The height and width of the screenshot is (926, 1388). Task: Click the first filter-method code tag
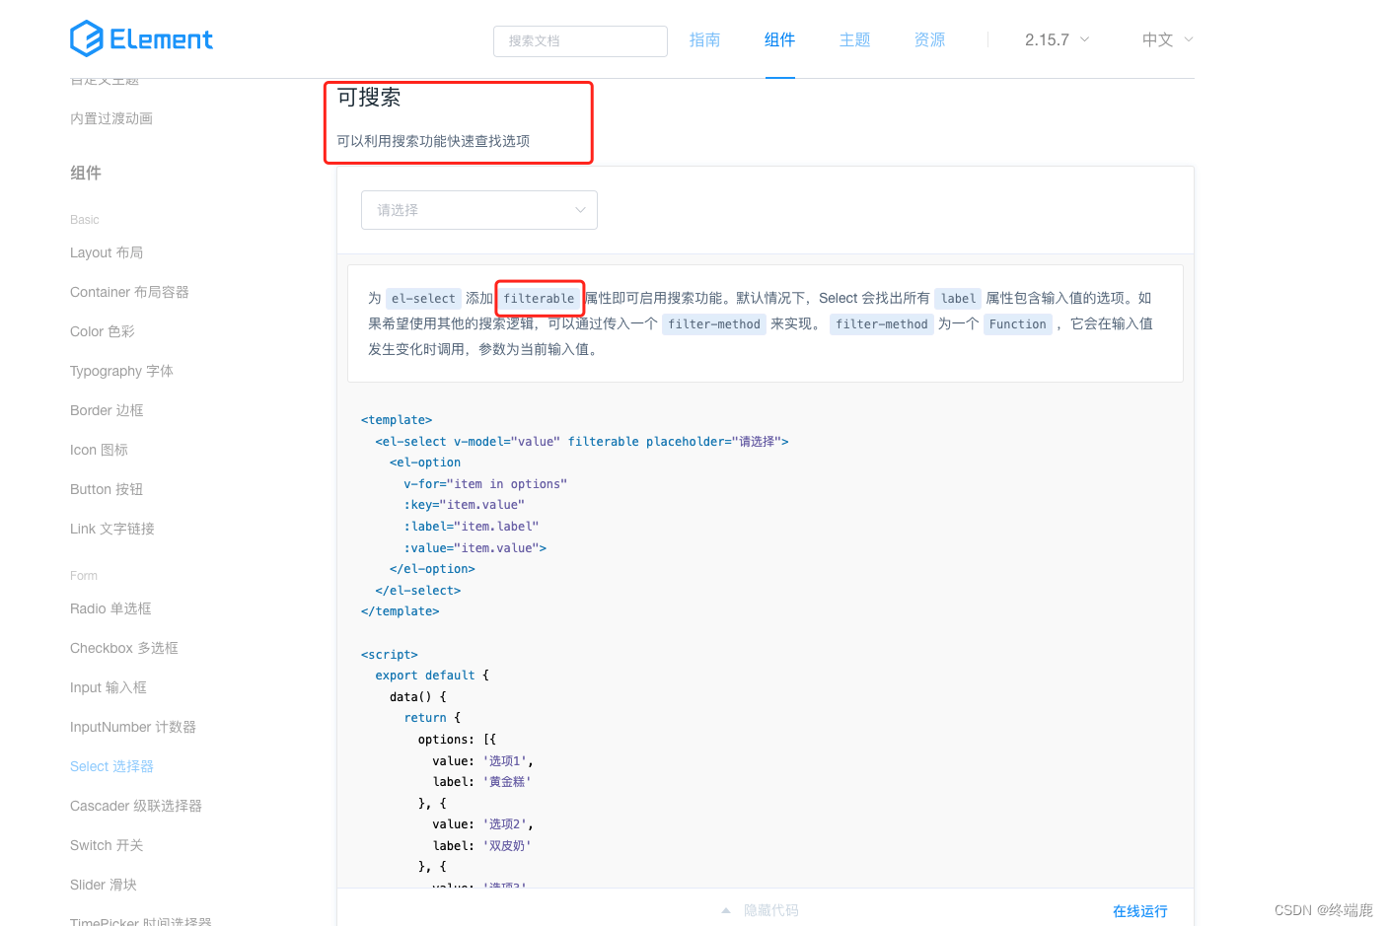pos(714,323)
